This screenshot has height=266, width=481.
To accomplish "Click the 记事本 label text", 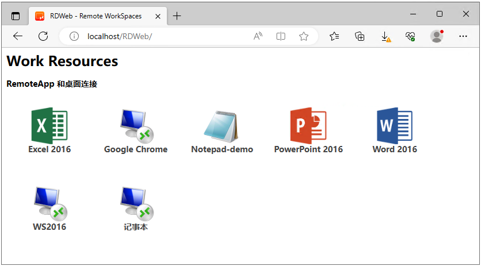I will coord(136,227).
